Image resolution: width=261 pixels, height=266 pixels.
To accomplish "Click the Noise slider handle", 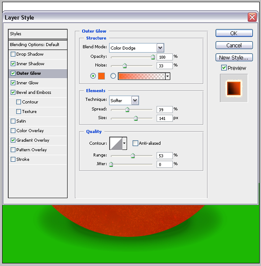I will coord(125,66).
